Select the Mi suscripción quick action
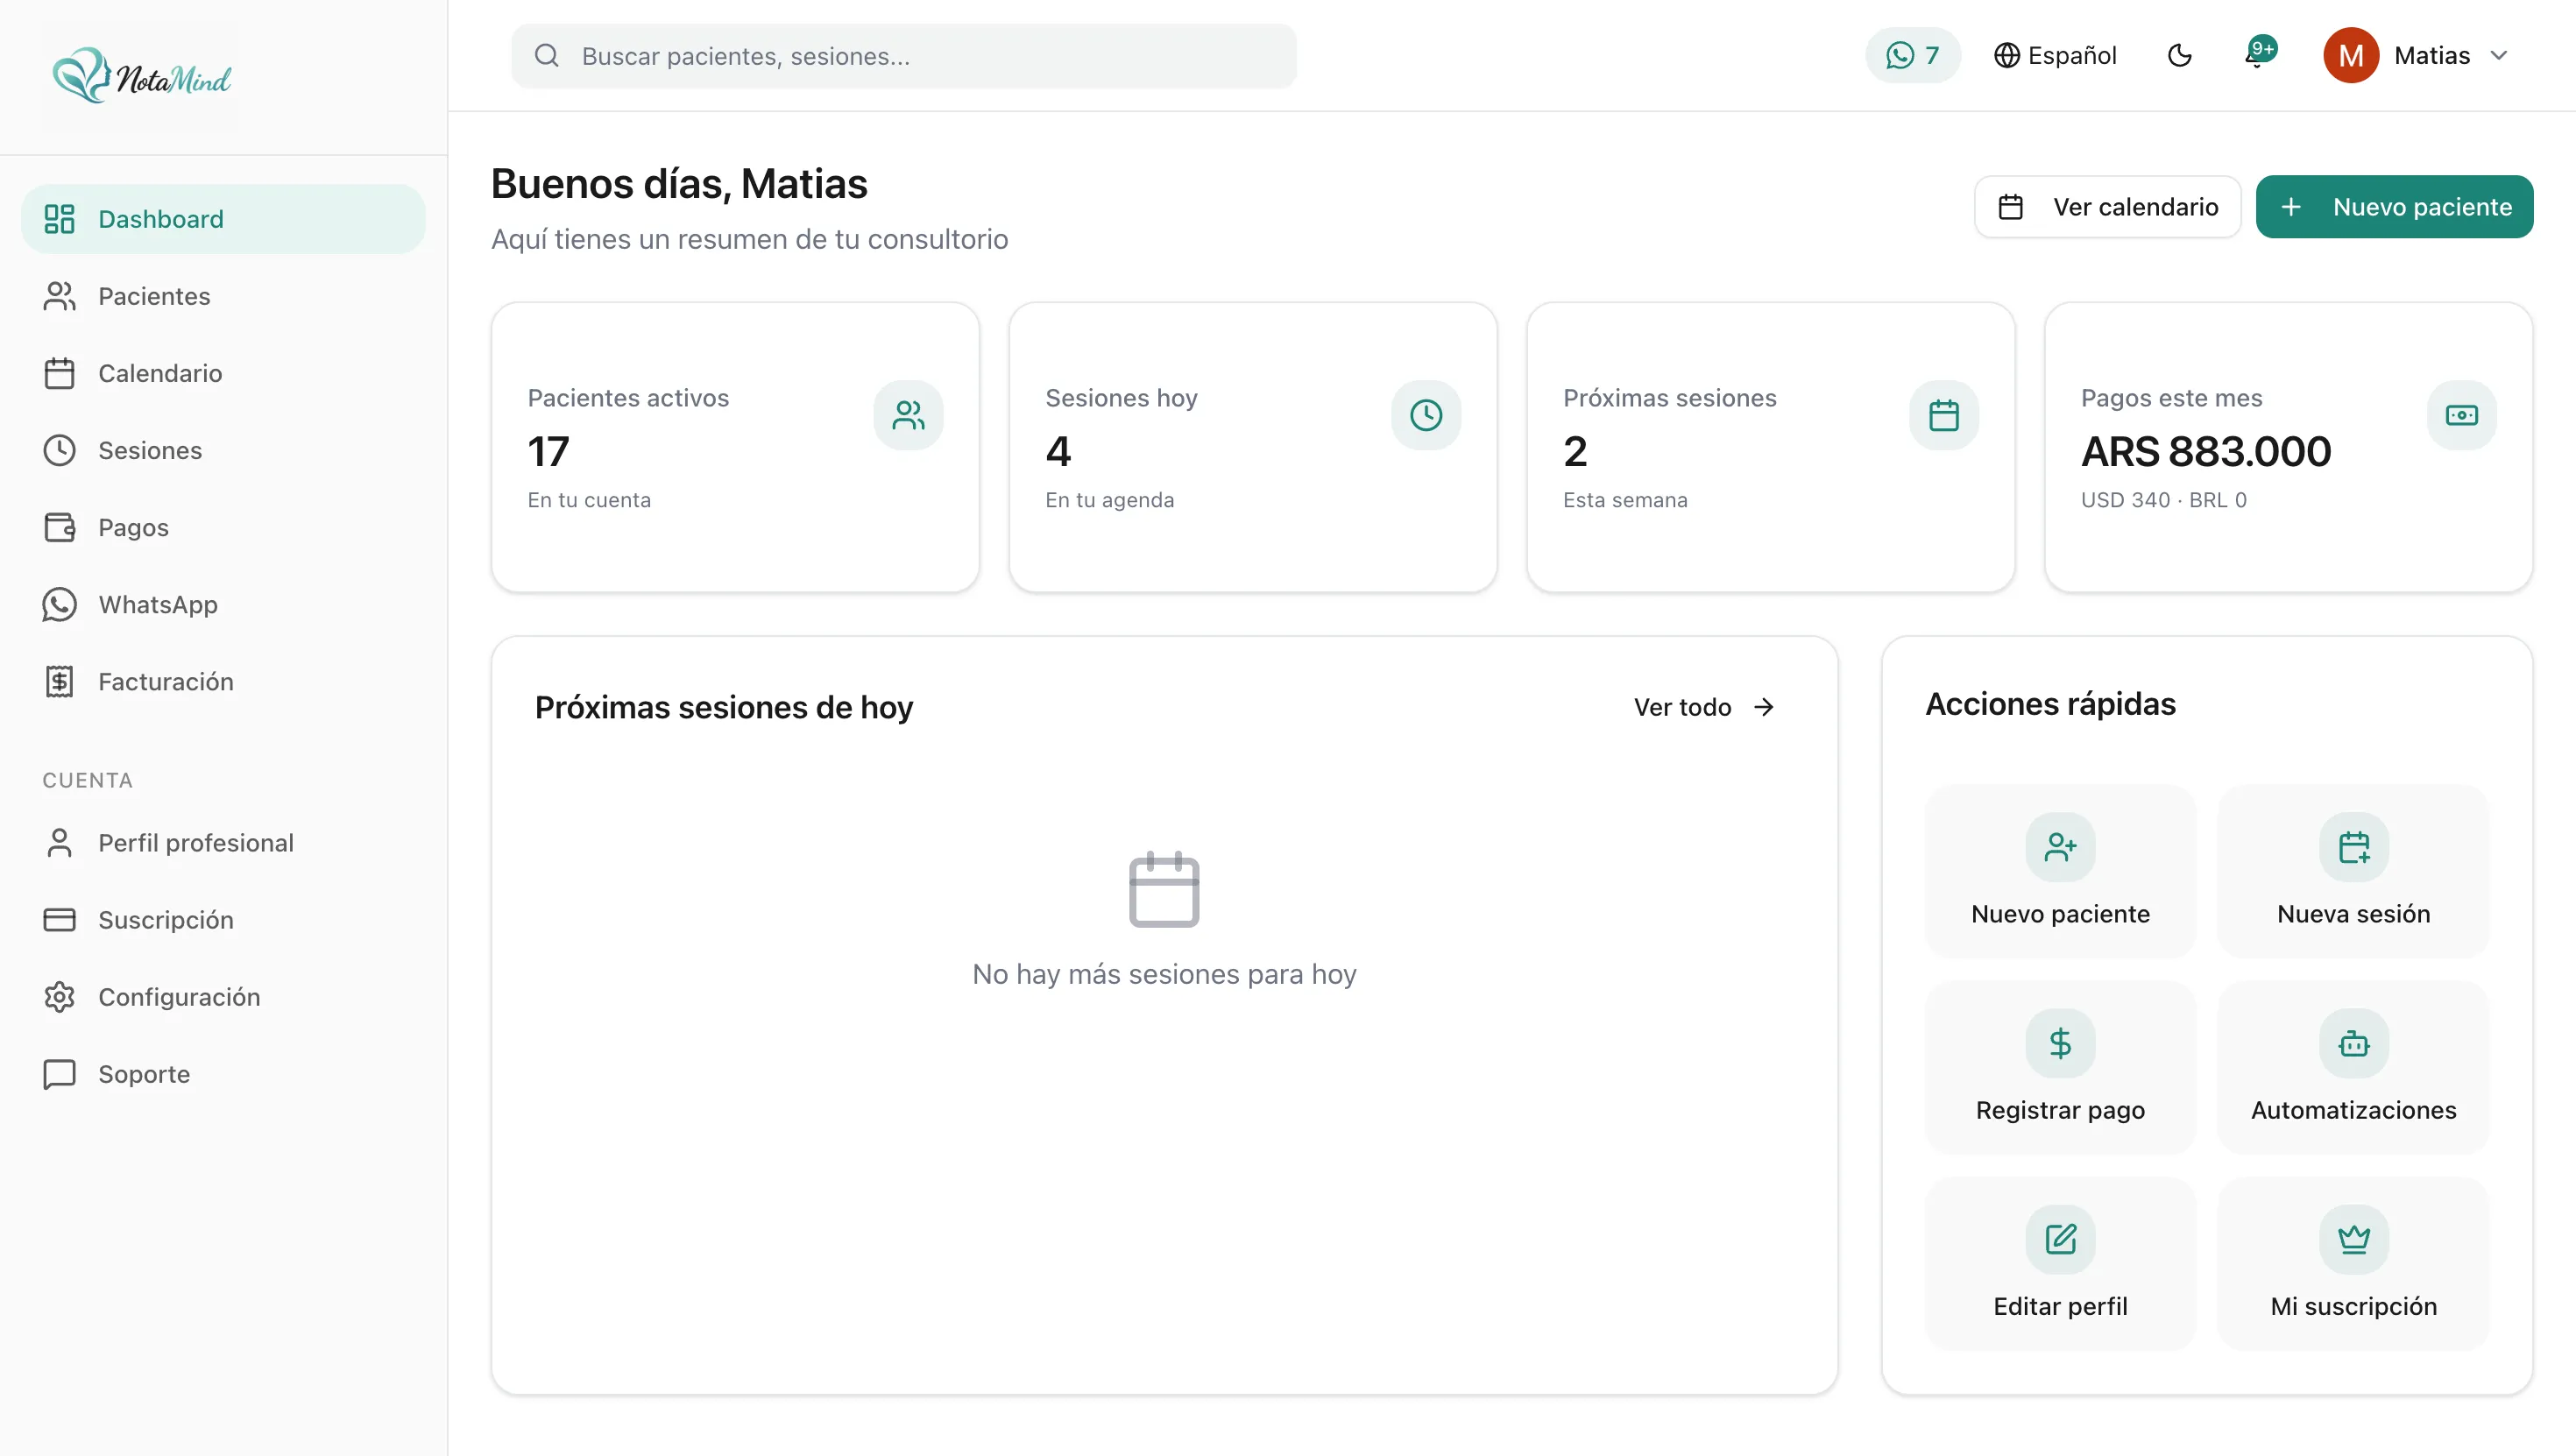The height and width of the screenshot is (1456, 2576). point(2353,1264)
